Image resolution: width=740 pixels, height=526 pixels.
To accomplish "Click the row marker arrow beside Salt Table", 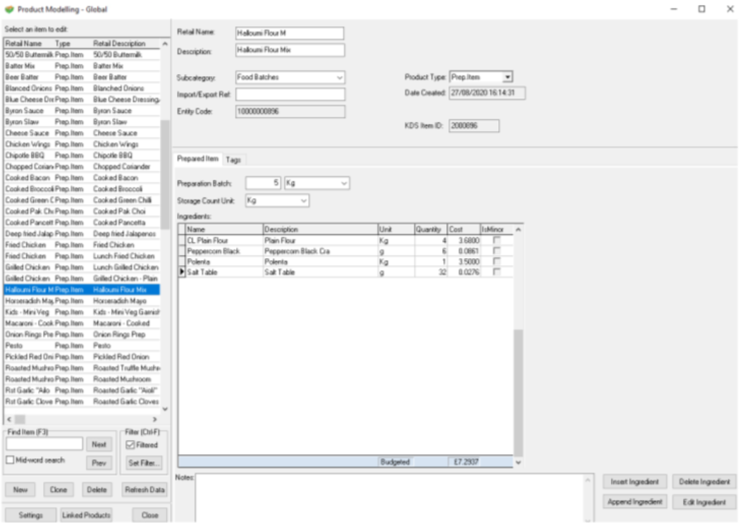I will pos(183,273).
